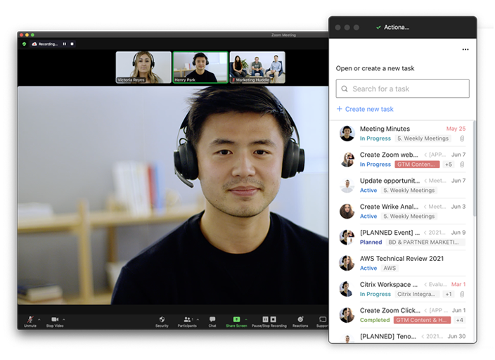
Task: Click In Progress status of Create Zoom web
Action: pyautogui.click(x=375, y=165)
